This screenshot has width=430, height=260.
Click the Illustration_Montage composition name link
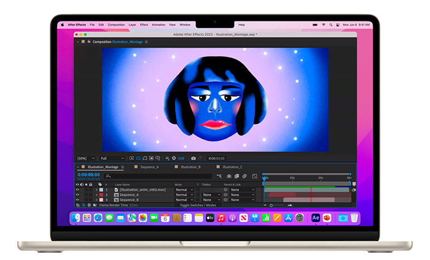[x=127, y=42]
